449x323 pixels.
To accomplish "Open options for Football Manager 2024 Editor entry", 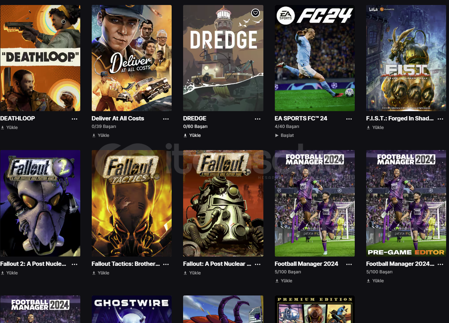I will point(441,264).
